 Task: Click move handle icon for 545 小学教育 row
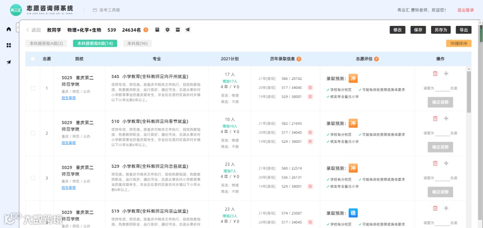[446, 74]
